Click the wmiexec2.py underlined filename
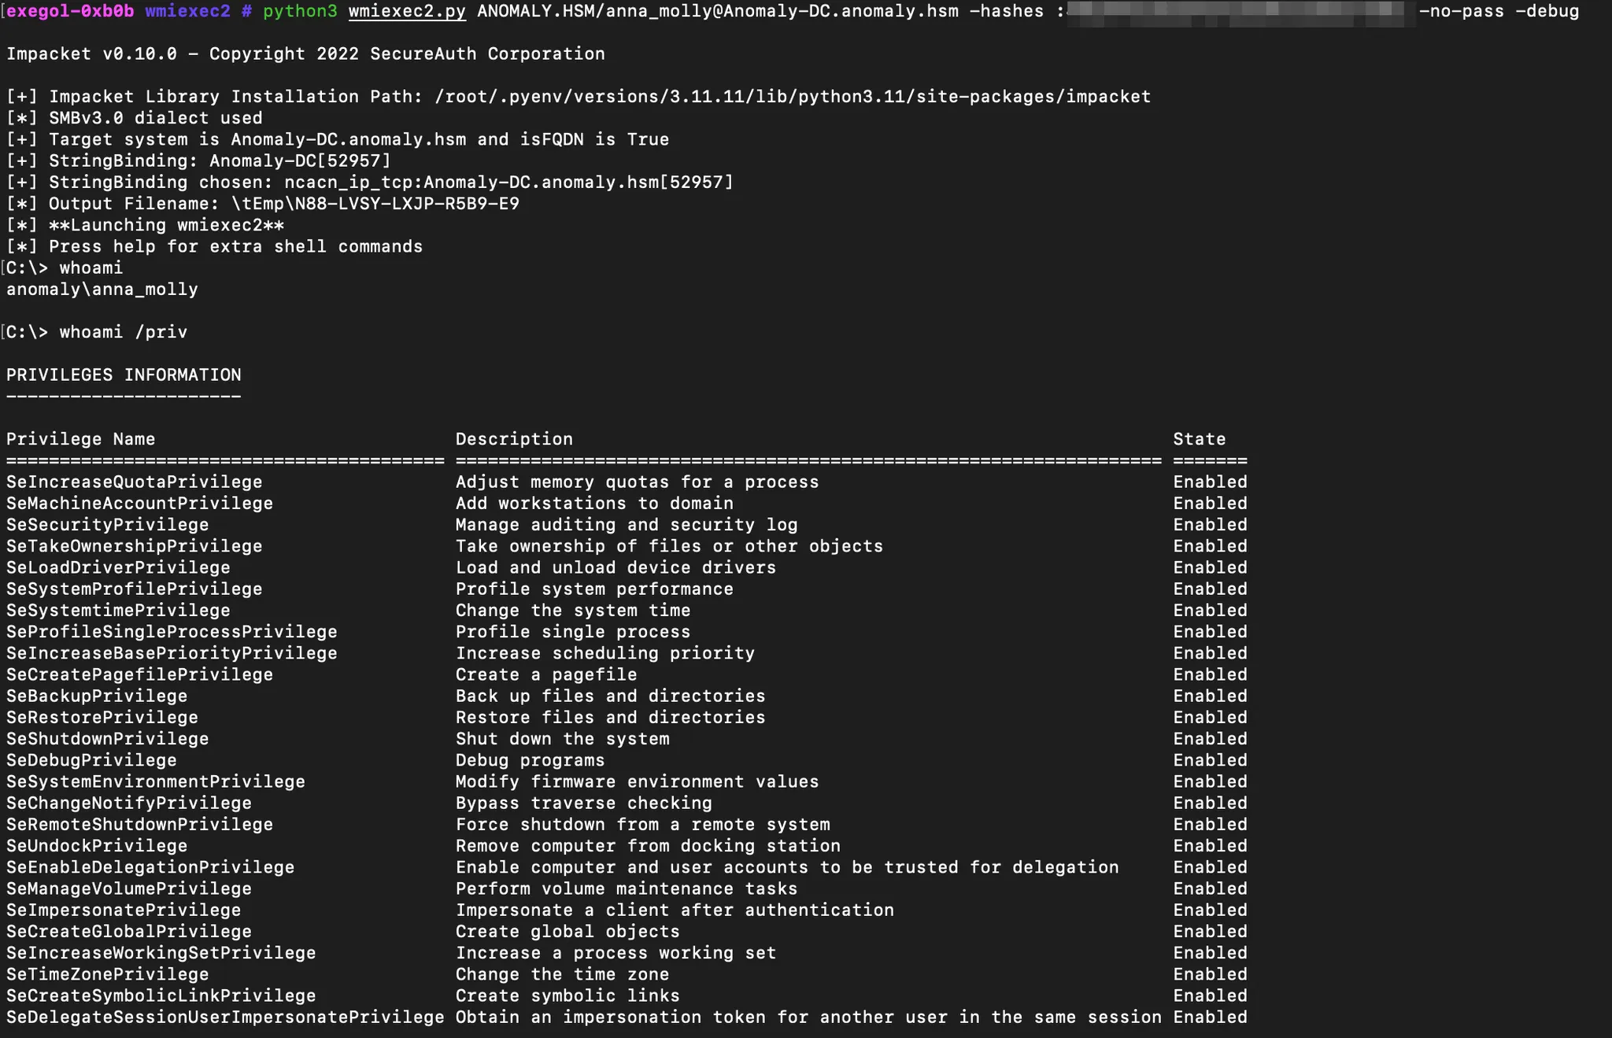Viewport: 1612px width, 1038px height. click(x=406, y=11)
